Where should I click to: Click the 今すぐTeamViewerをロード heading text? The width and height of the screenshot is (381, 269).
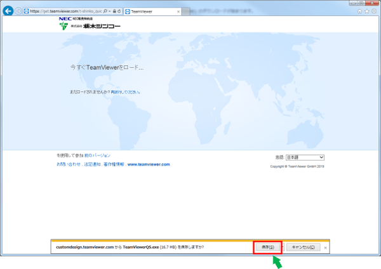[x=107, y=67]
